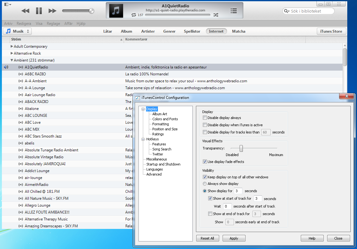Select the Abalone stream icon
The image size is (357, 249).
point(21,109)
